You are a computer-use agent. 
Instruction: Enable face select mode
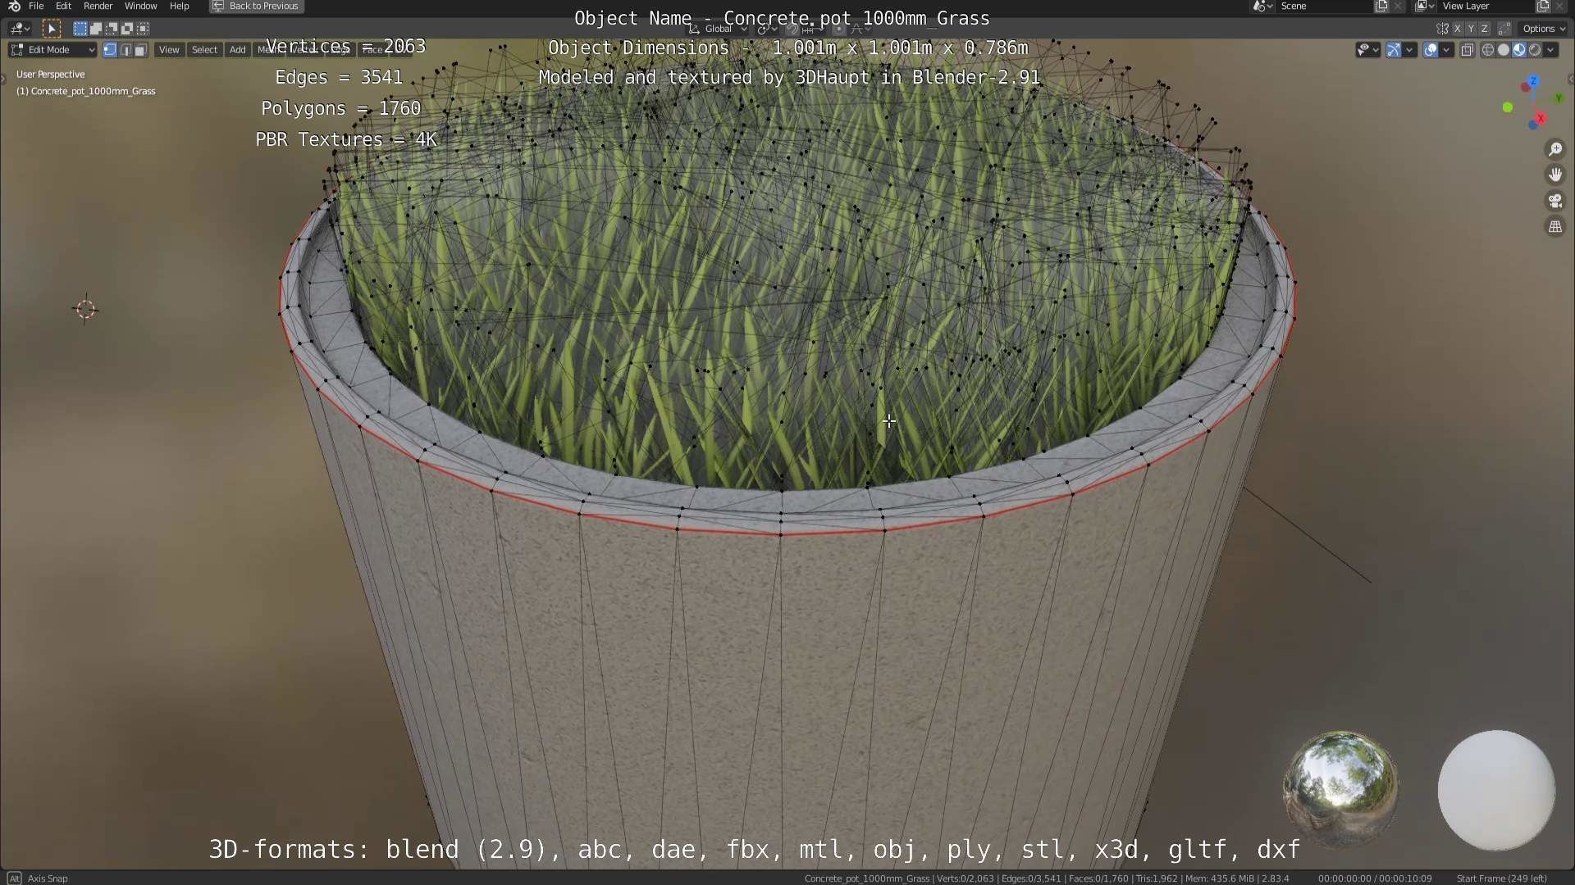(x=140, y=50)
